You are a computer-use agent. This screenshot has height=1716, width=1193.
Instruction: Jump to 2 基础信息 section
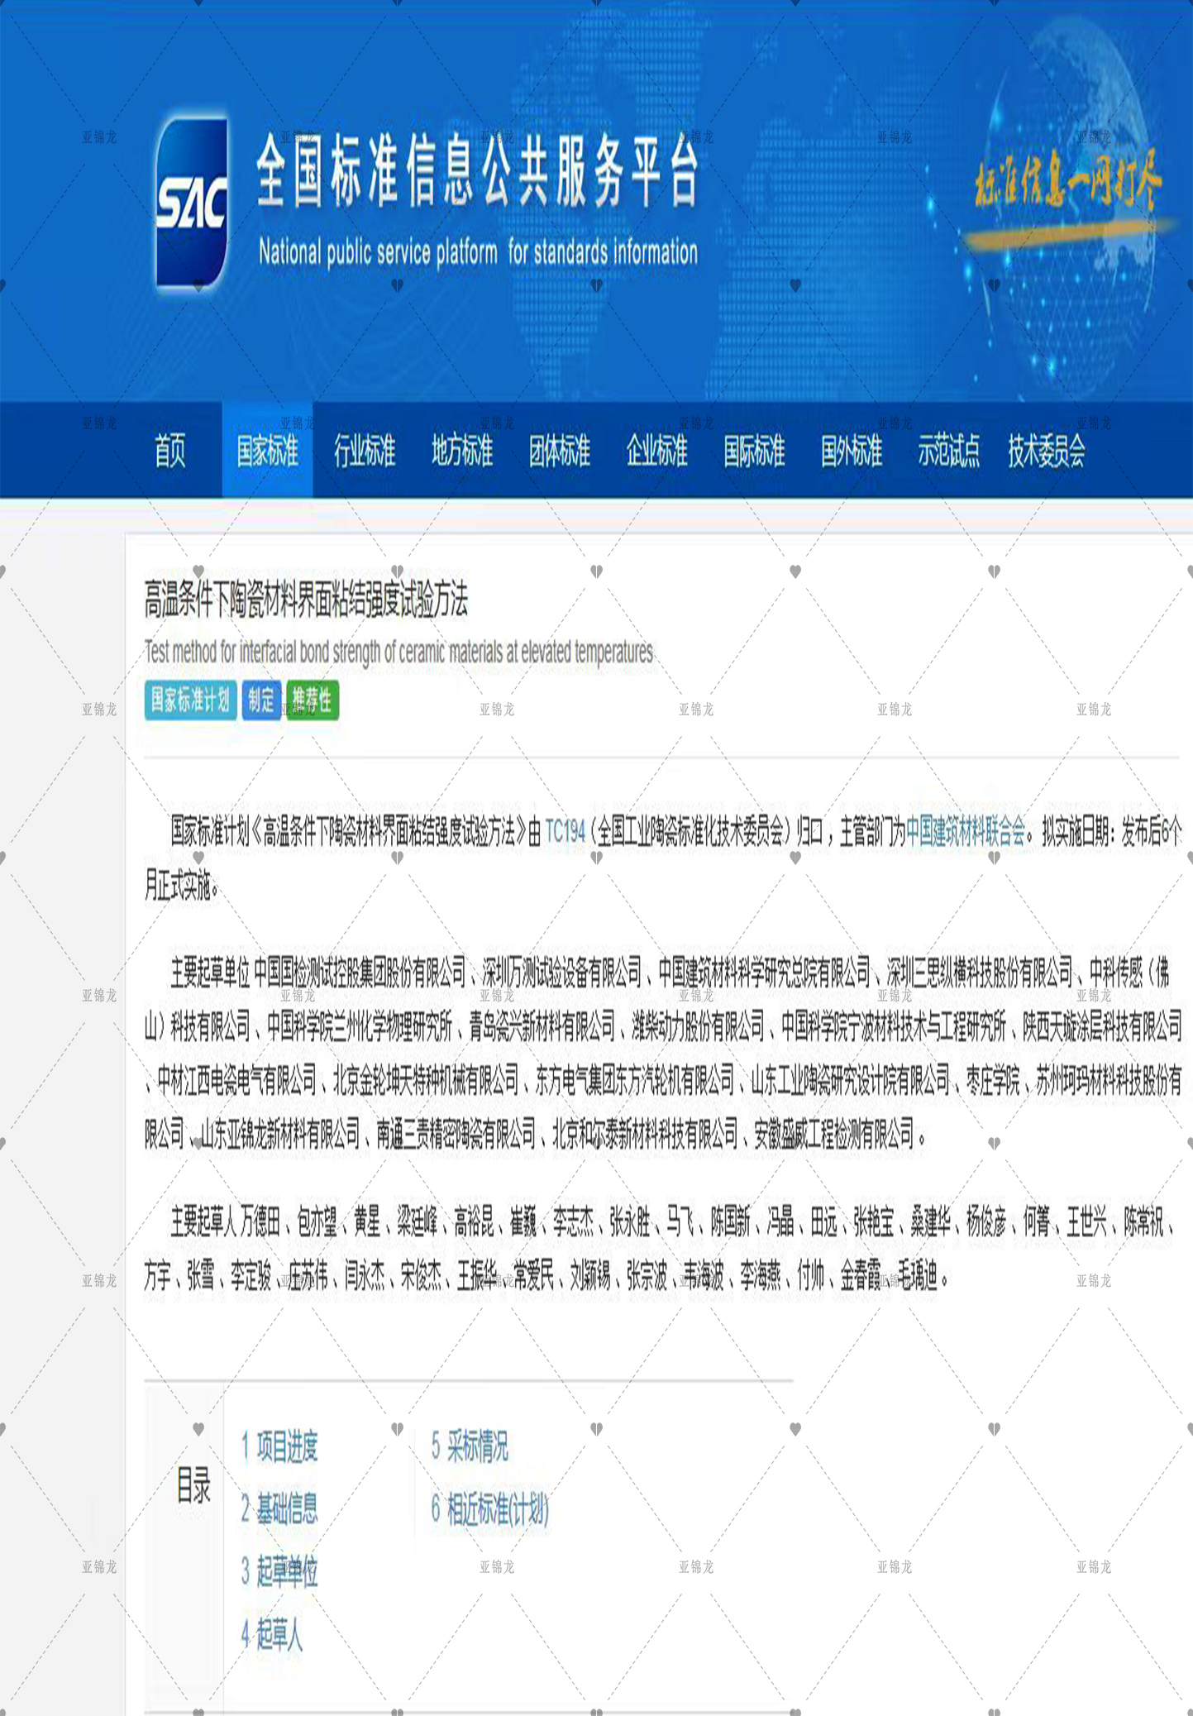coord(279,1509)
